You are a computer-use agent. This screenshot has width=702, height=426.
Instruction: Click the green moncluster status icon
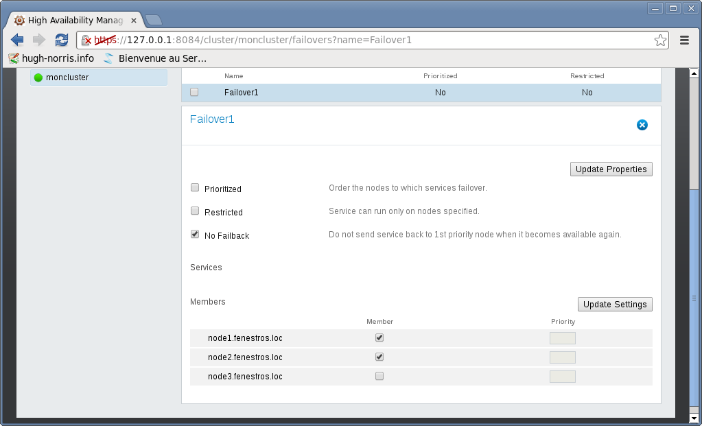coord(38,78)
